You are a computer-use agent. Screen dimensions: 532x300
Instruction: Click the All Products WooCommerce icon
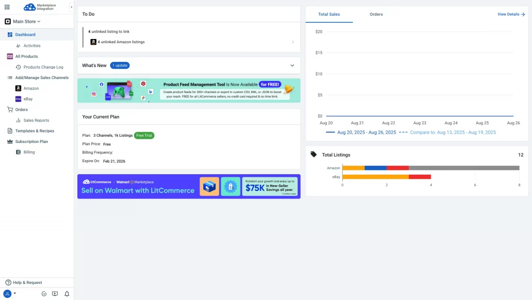click(x=10, y=56)
